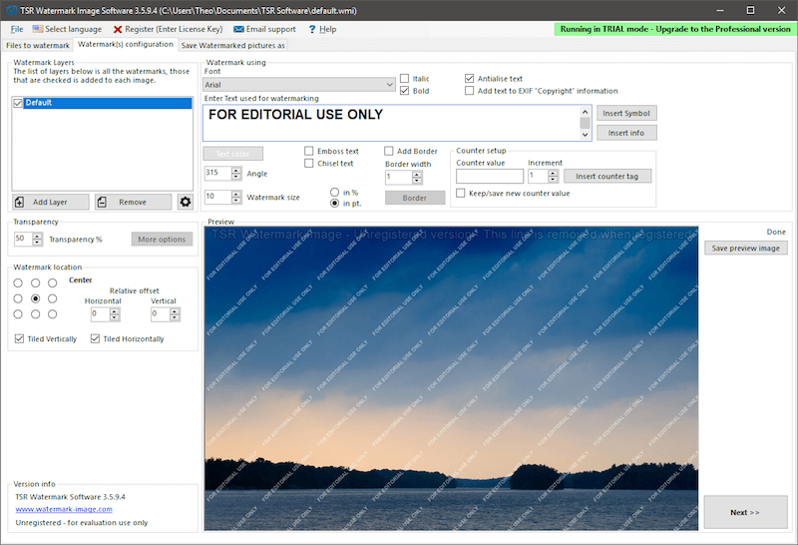This screenshot has width=798, height=545.
Task: Toggle Antialise text checkbox
Action: [x=469, y=79]
